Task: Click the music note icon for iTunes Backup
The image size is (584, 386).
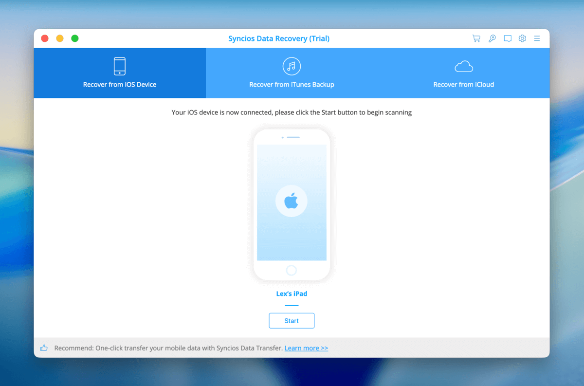Action: [x=292, y=66]
